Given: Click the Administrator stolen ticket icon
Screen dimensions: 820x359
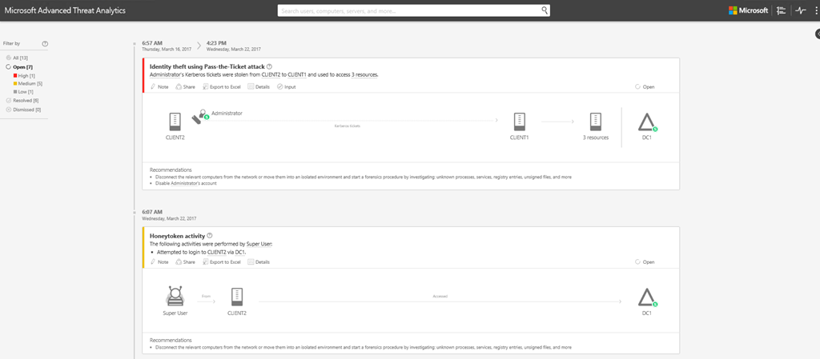Looking at the screenshot, I should [x=200, y=117].
